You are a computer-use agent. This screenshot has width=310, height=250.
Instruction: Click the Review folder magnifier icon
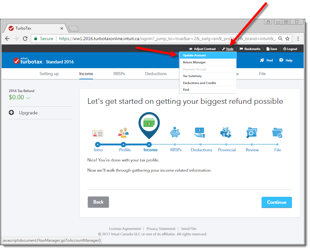[251, 133]
